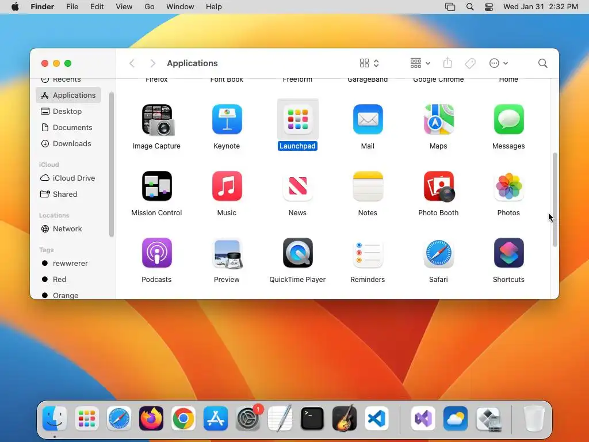The height and width of the screenshot is (442, 589).
Task: Open the Go menu
Action: 150,7
